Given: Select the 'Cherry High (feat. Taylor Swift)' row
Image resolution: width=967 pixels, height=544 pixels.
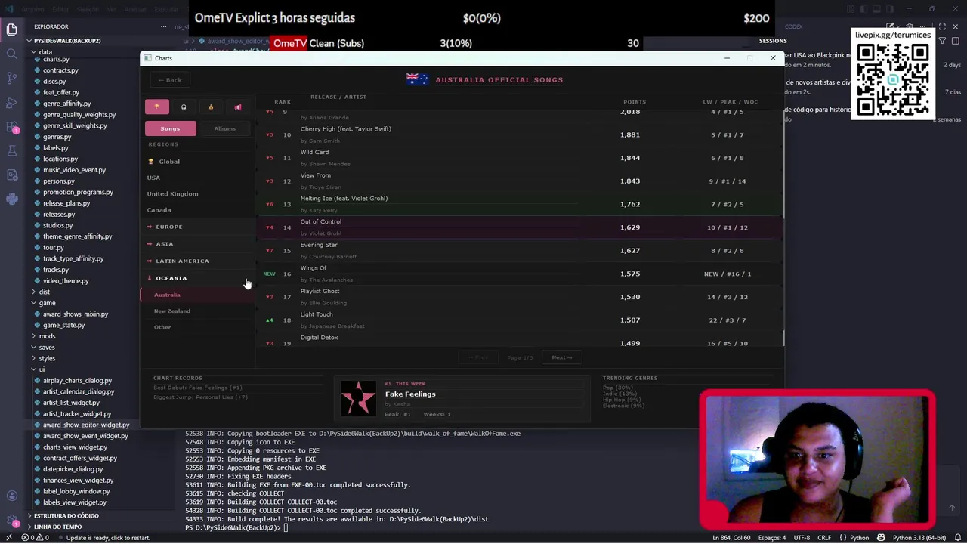Looking at the screenshot, I should click(x=520, y=134).
